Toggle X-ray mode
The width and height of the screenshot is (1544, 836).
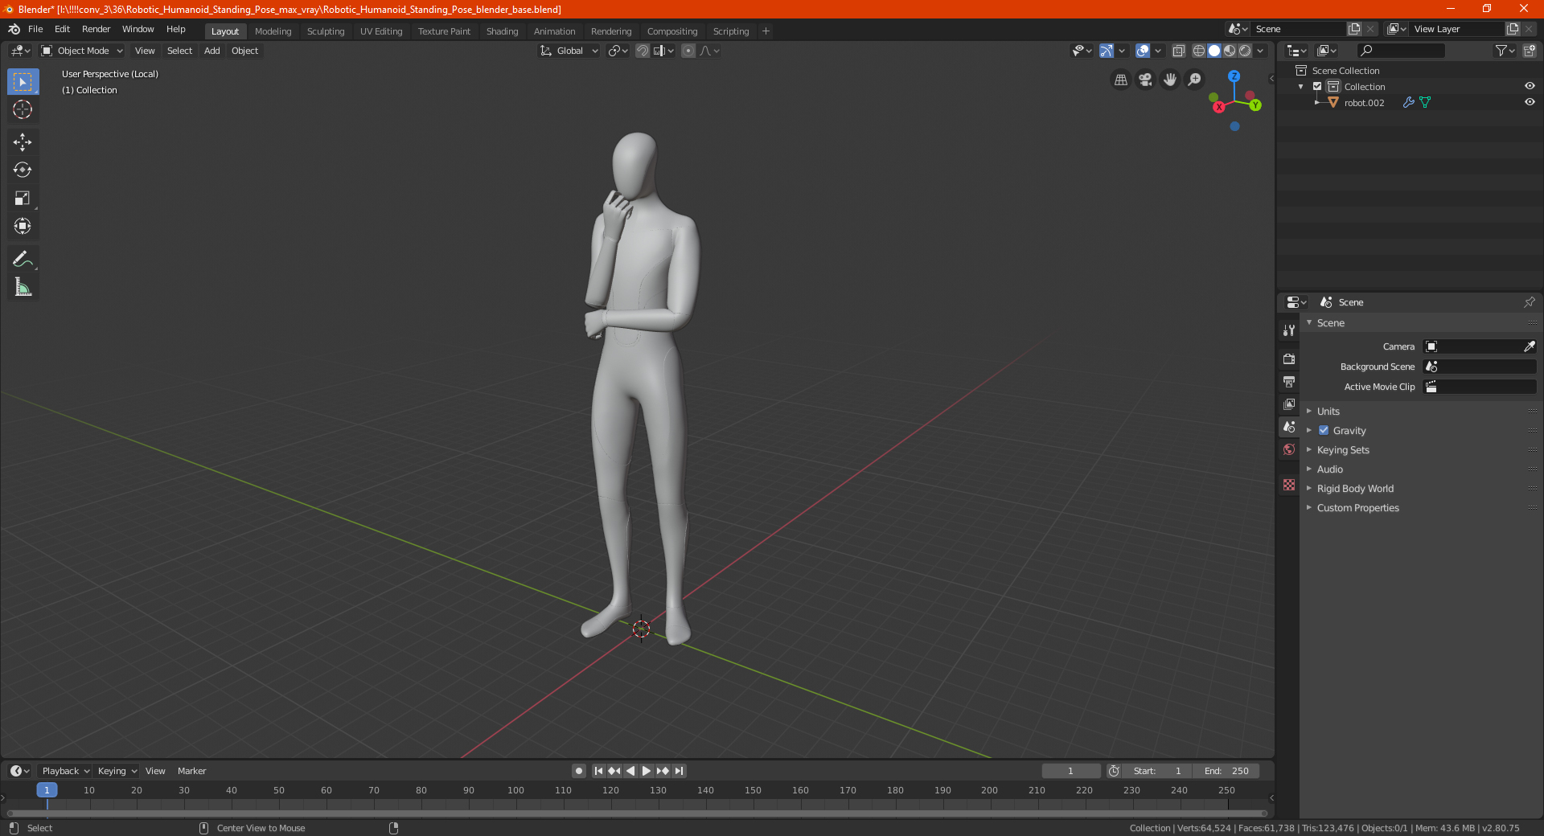1179,51
